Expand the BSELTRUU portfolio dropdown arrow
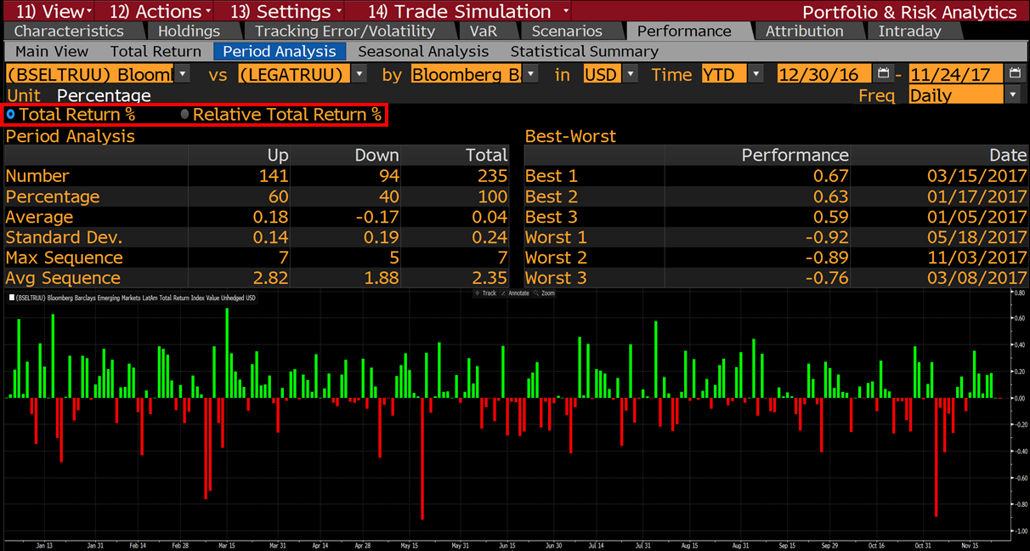The image size is (1030, 551). pos(184,74)
